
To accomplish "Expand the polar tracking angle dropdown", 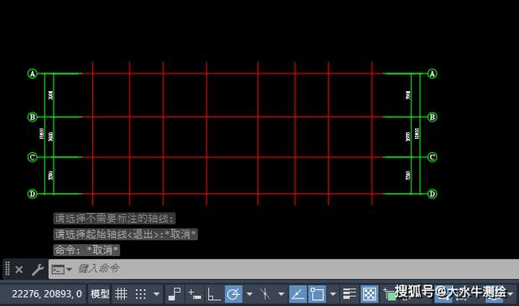I will click(250, 293).
